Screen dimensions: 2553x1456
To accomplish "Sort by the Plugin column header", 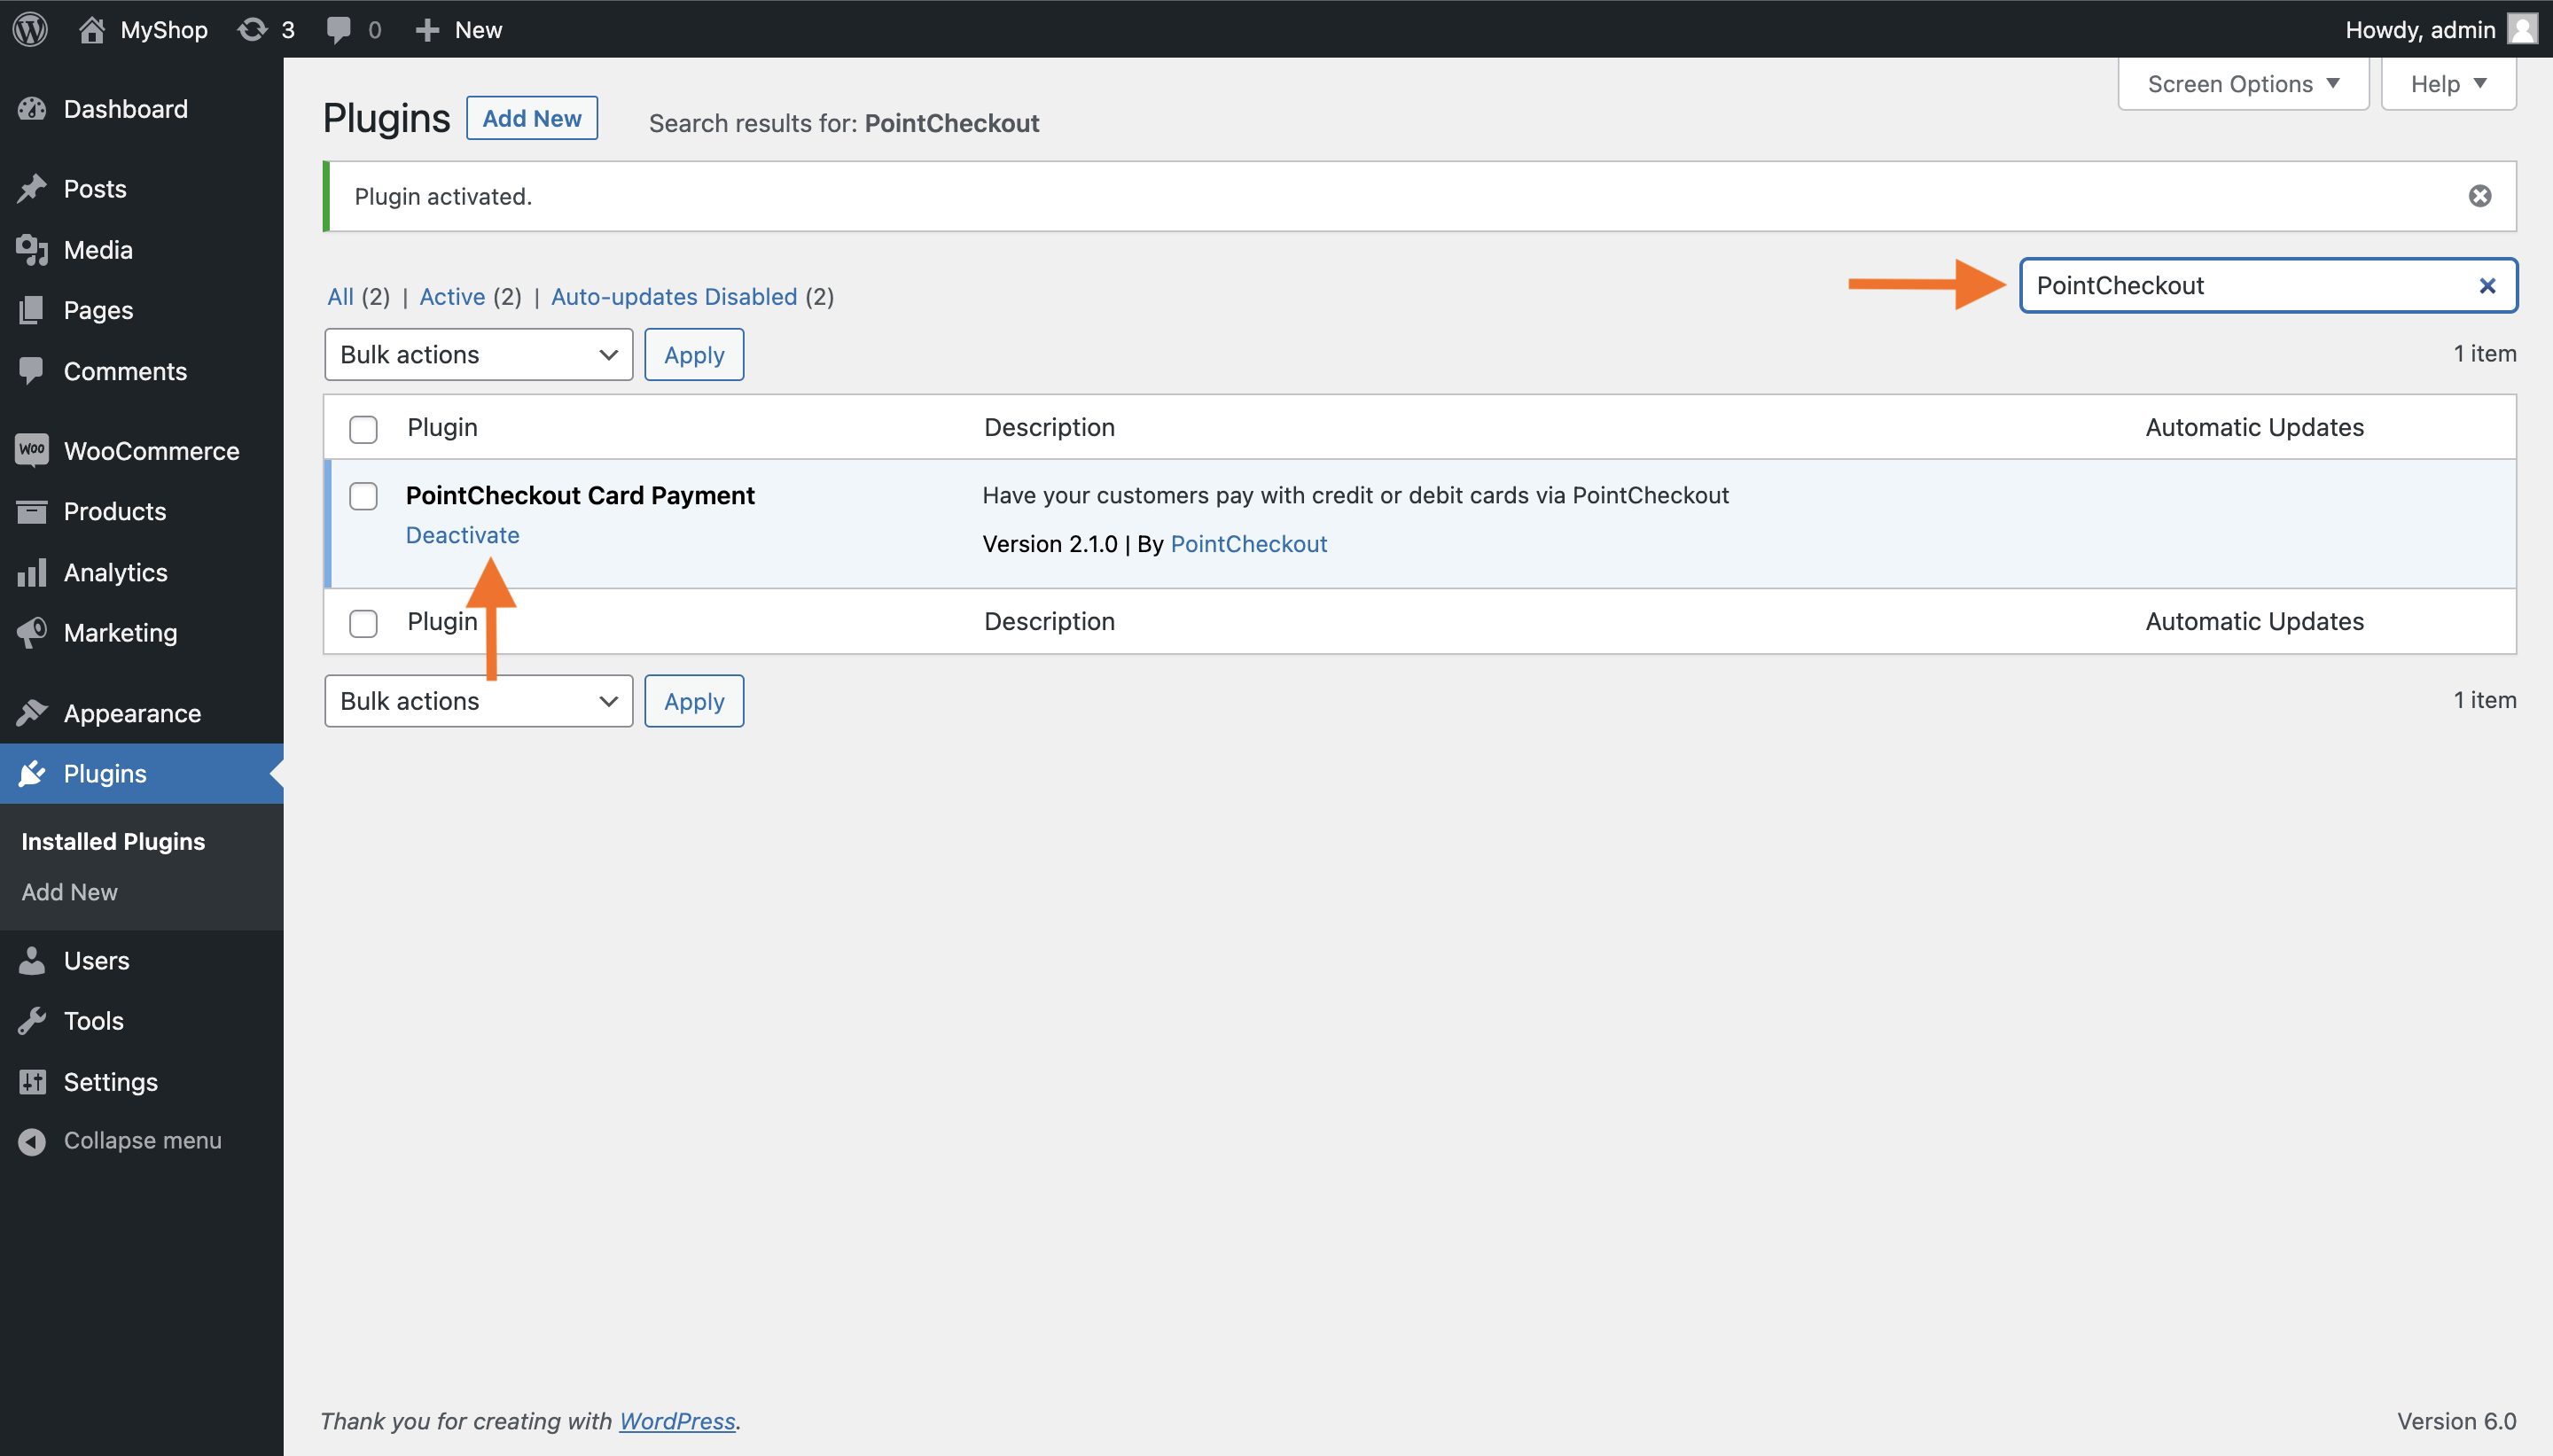I will [x=442, y=427].
